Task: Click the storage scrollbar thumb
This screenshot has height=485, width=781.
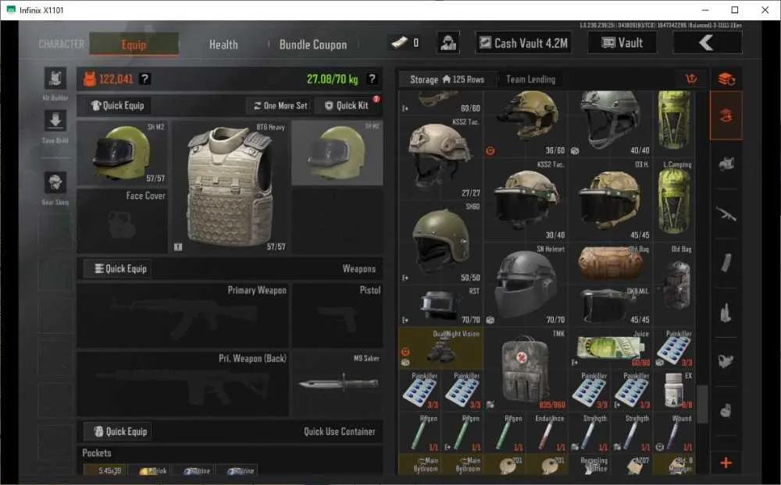Action: (702, 405)
